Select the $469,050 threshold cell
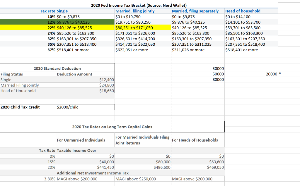The height and width of the screenshot is (186, 300). [198, 168]
